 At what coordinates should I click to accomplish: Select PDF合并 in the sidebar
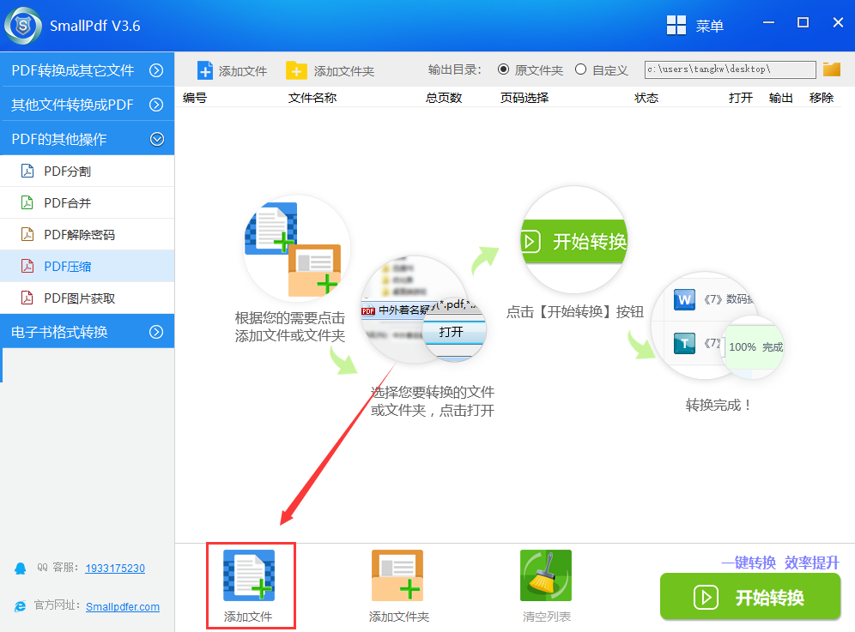coord(67,203)
